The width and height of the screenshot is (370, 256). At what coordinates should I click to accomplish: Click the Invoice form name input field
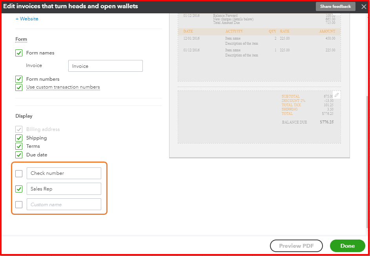click(106, 66)
